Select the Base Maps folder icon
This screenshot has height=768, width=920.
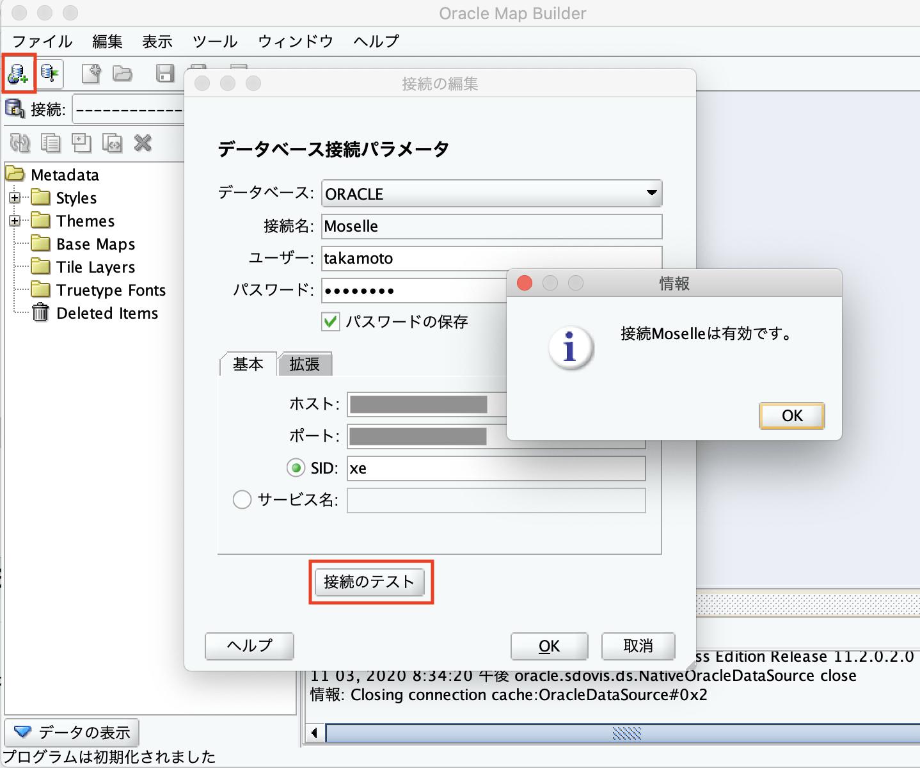(40, 243)
